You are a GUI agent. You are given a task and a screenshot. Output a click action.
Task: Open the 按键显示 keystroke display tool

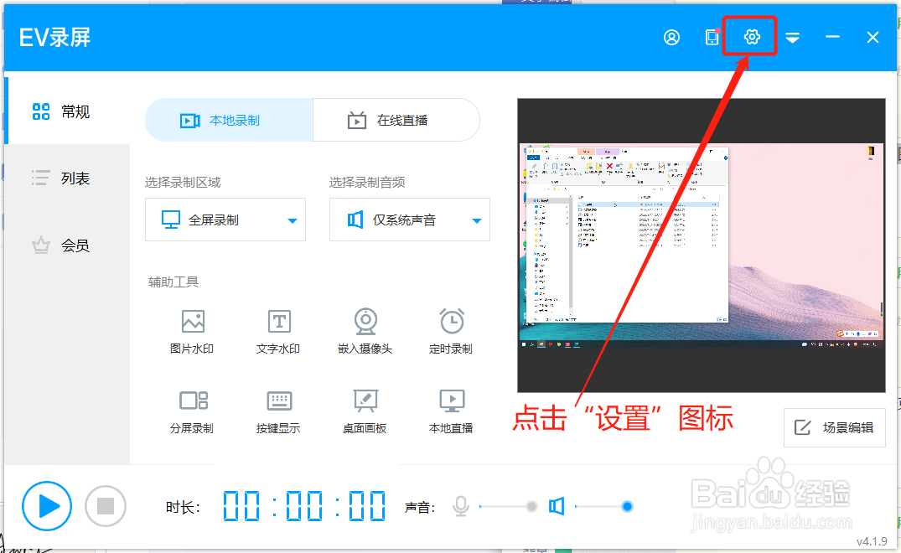click(277, 410)
